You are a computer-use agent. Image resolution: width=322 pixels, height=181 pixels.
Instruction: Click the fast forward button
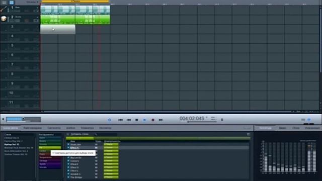[161, 120]
